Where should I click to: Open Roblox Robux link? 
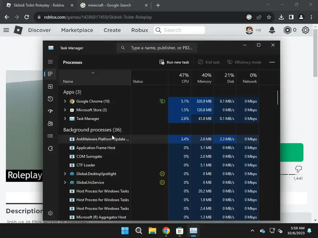(139, 30)
